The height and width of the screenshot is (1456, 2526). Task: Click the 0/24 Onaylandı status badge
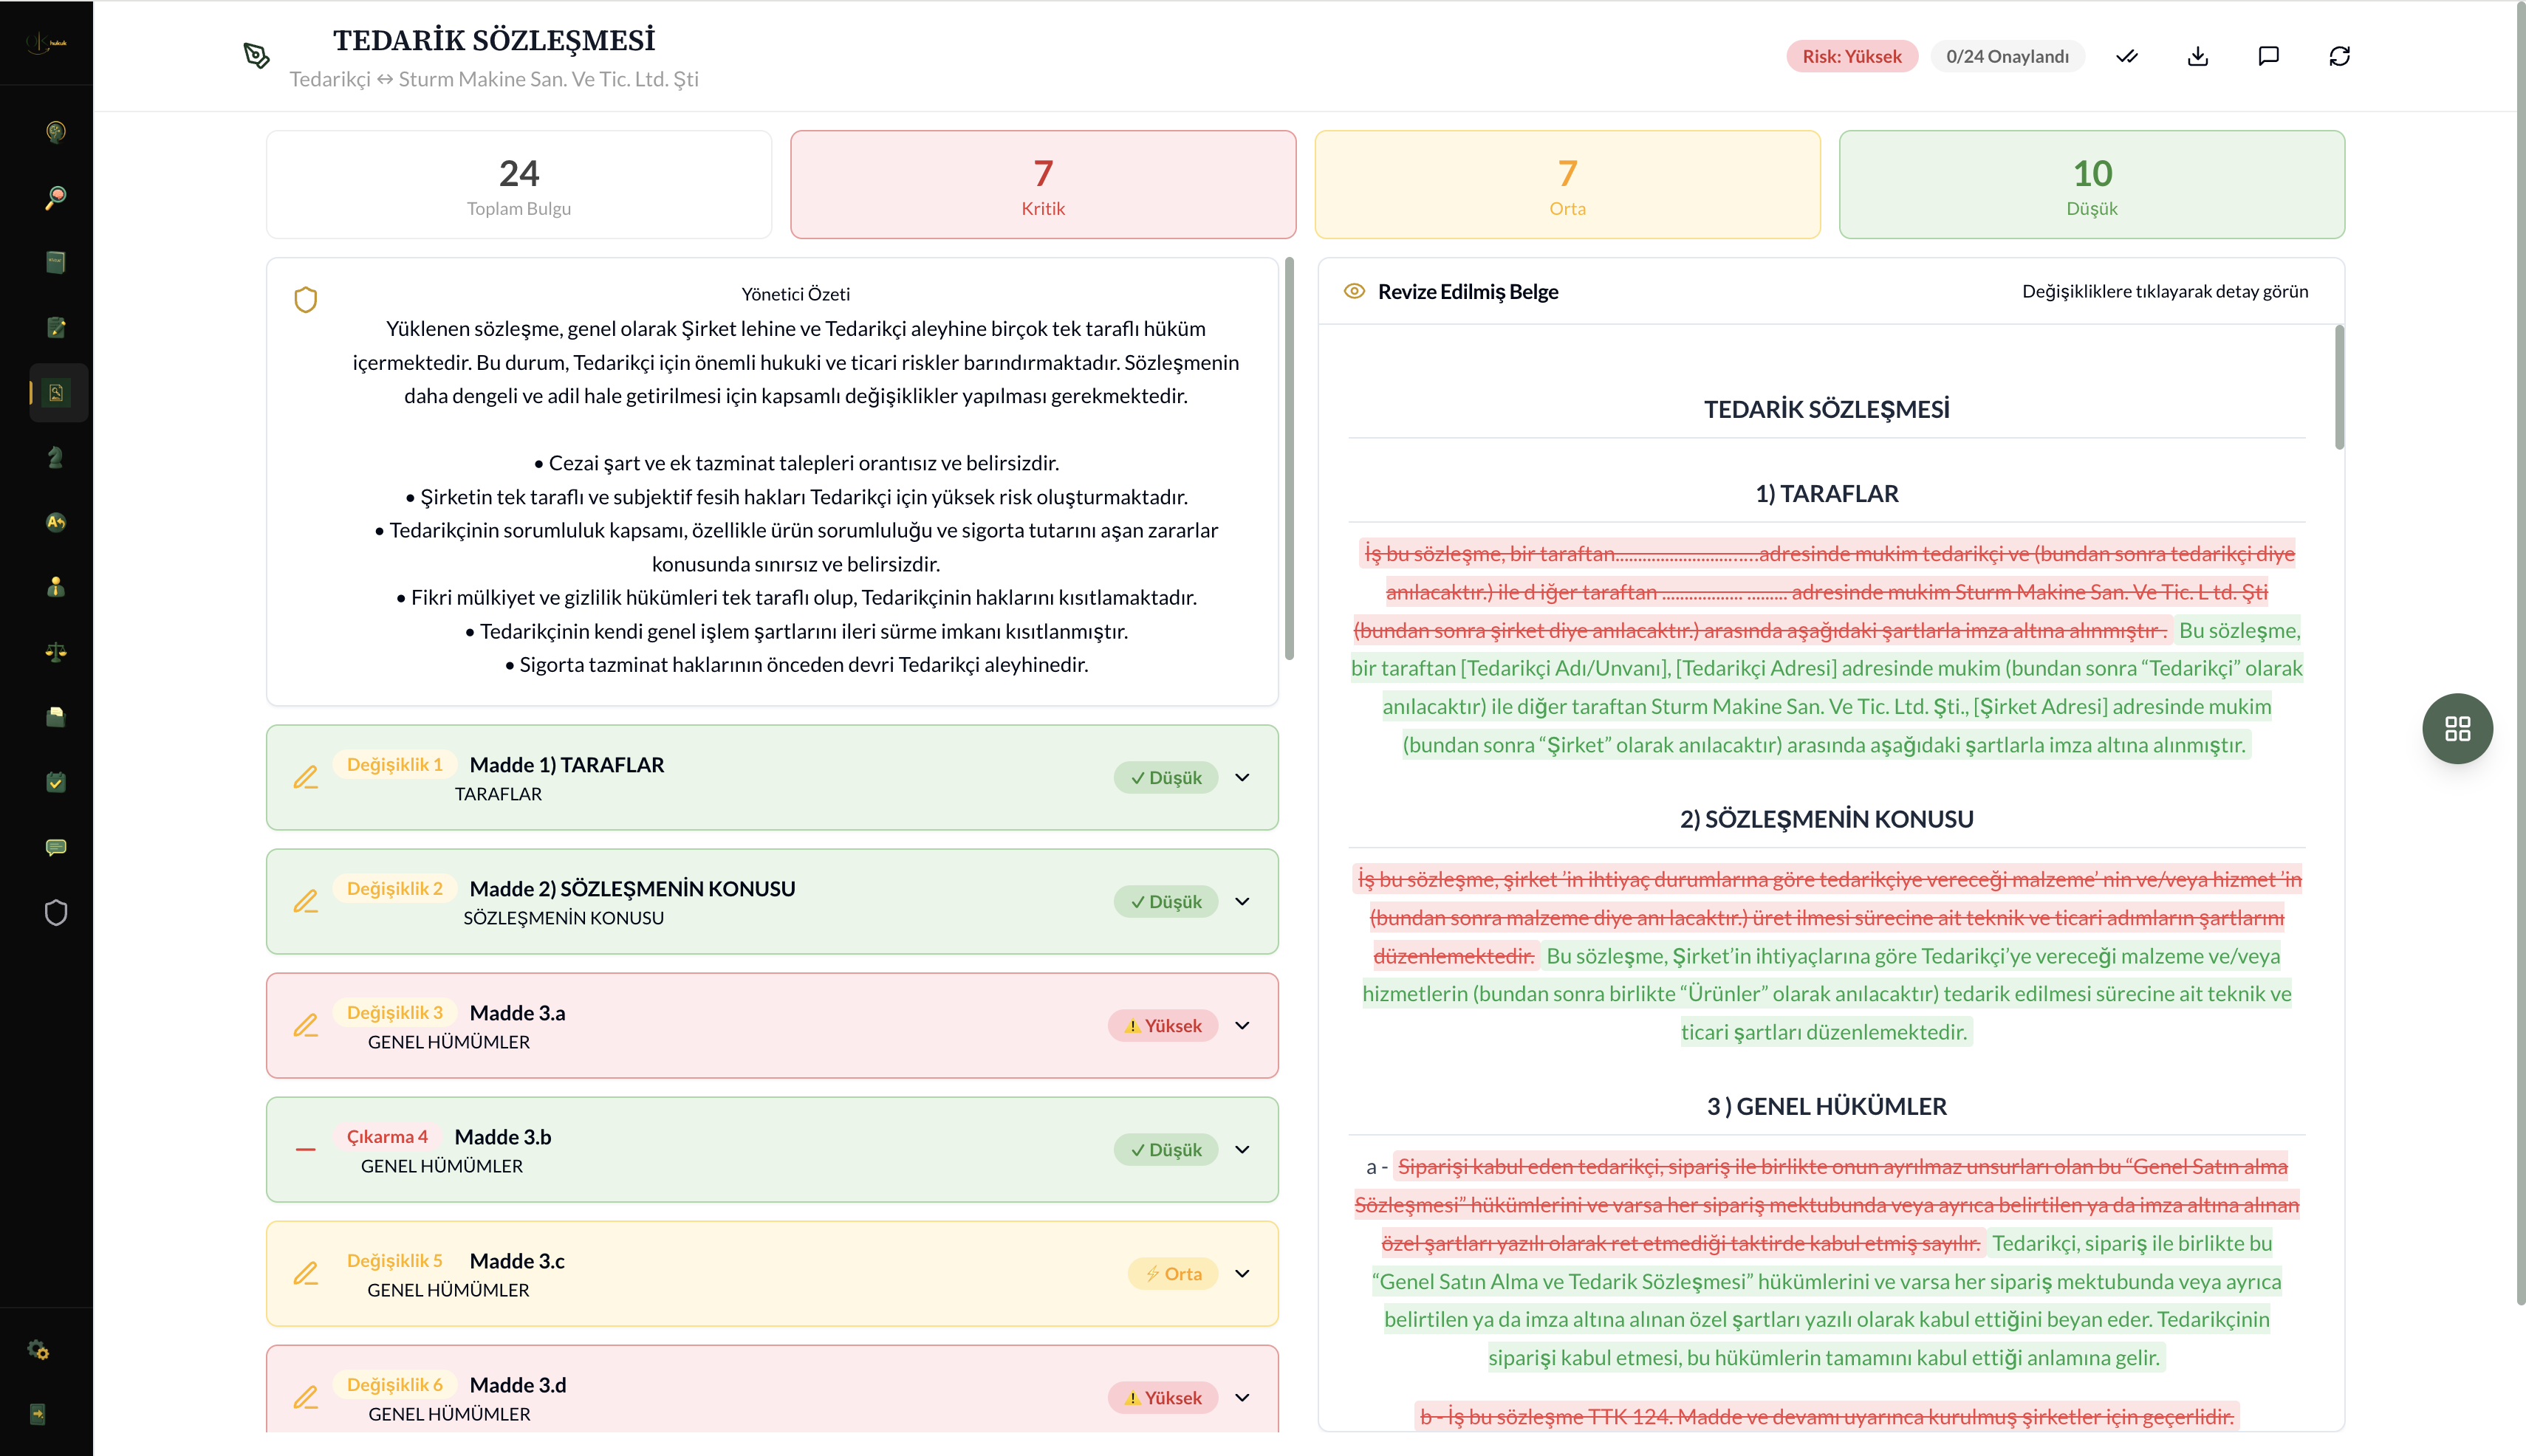2007,56
